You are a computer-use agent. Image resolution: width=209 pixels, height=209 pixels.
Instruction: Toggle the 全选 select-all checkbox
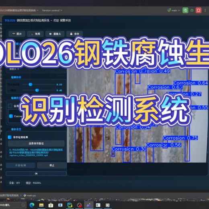(10, 106)
